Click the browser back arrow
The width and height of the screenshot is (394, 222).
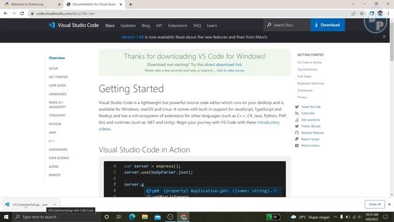[x=6, y=14]
